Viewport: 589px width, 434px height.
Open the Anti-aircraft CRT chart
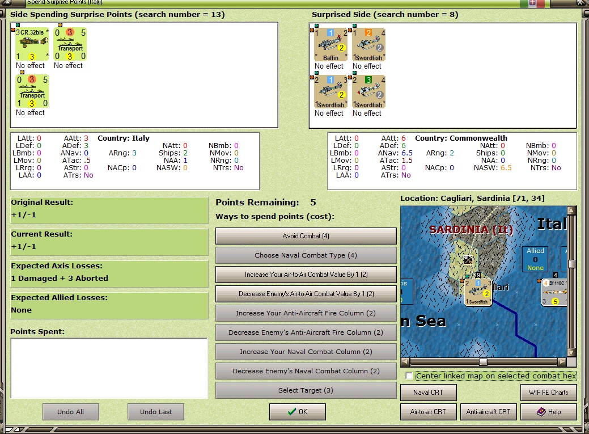(x=488, y=412)
